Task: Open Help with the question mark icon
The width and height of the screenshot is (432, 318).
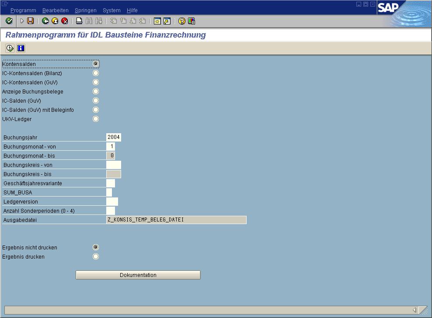Action: click(182, 21)
